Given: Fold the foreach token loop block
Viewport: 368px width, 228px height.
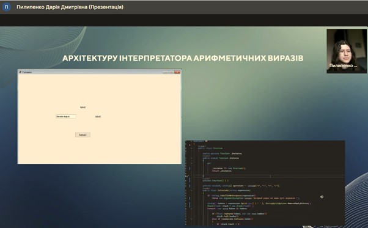Looking at the screenshot, I should pyautogui.click(x=191, y=208).
